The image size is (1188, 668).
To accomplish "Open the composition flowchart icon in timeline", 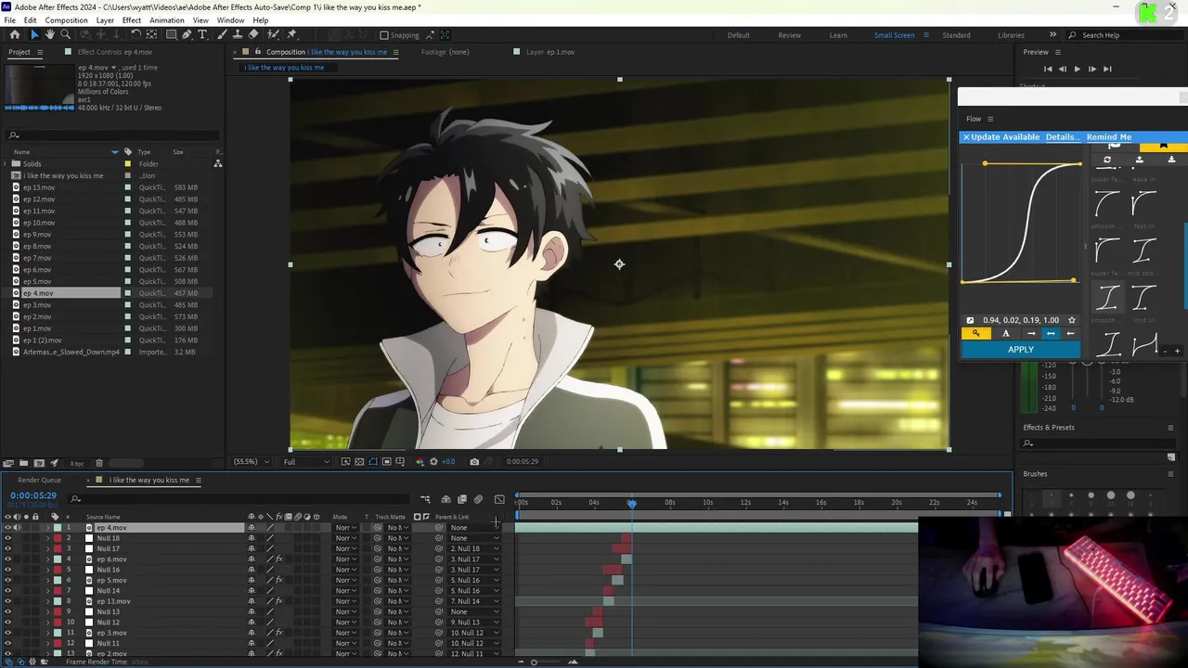I will (x=425, y=499).
